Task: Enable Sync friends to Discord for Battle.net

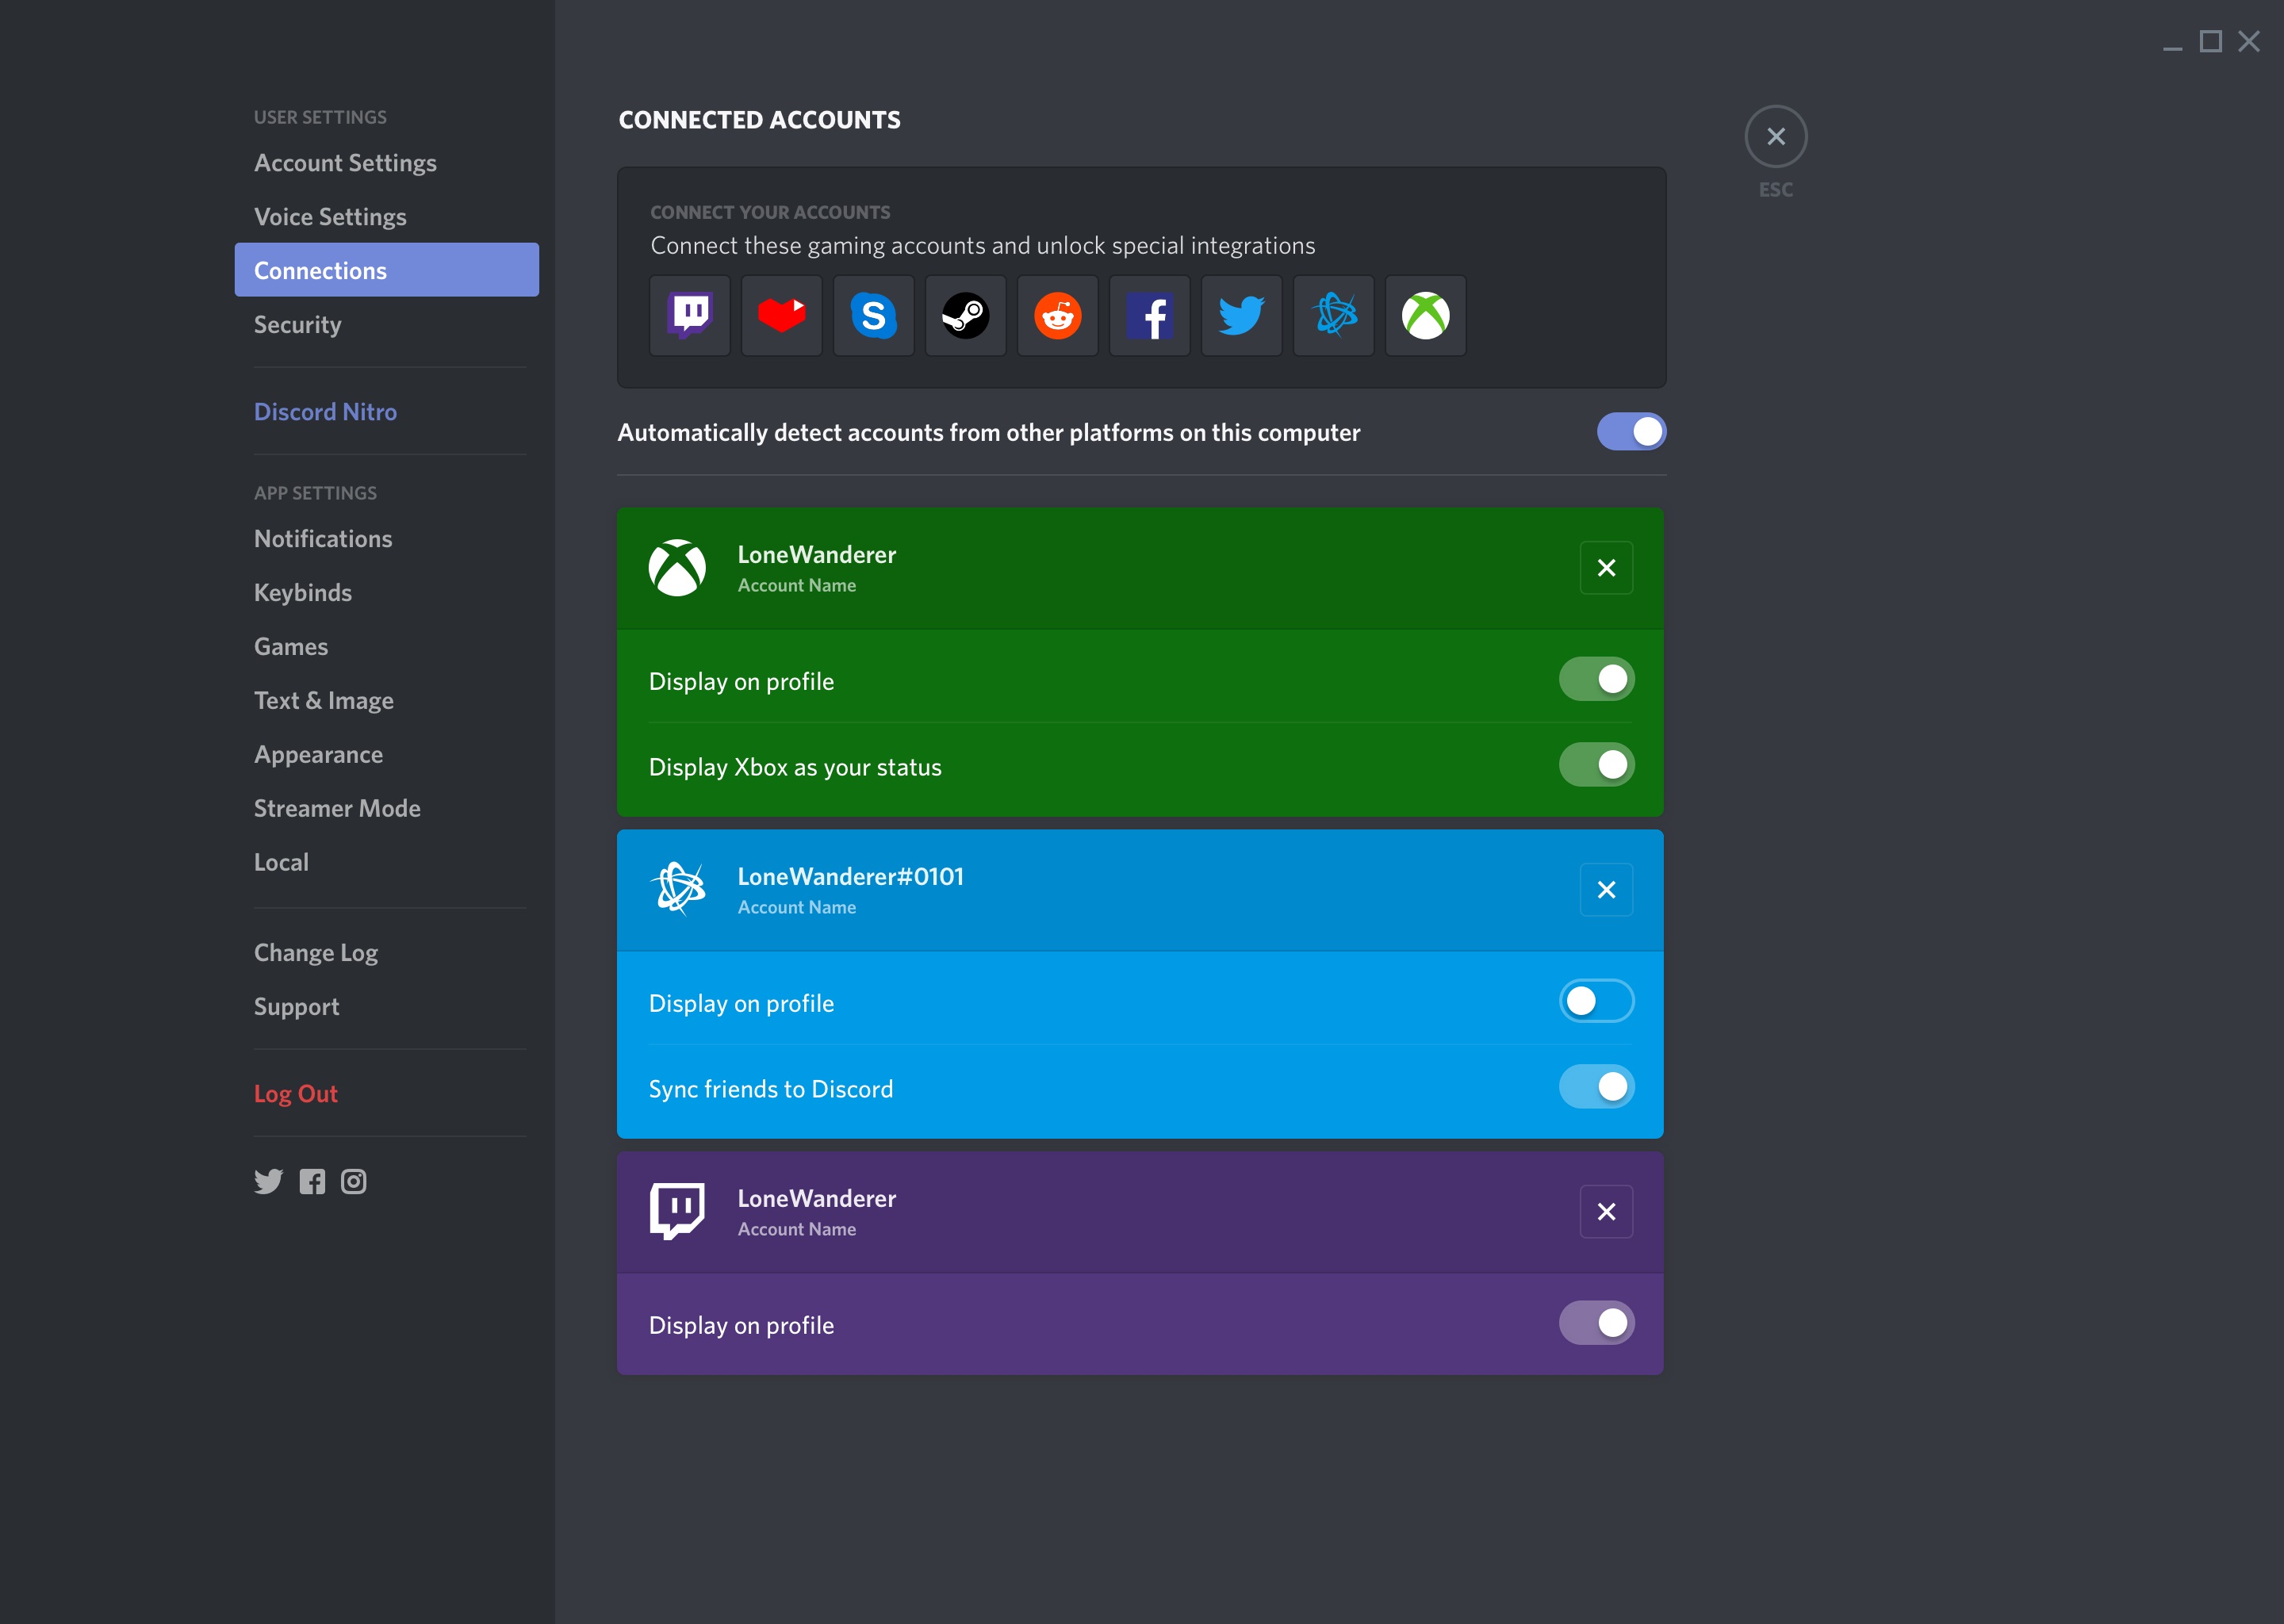Action: click(1597, 1086)
